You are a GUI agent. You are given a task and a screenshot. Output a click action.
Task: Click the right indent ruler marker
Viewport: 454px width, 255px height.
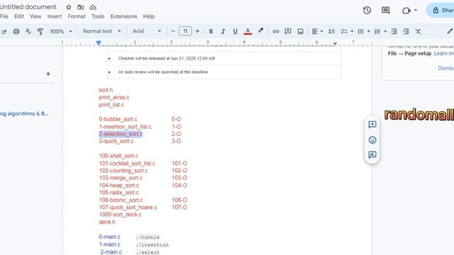point(335,43)
